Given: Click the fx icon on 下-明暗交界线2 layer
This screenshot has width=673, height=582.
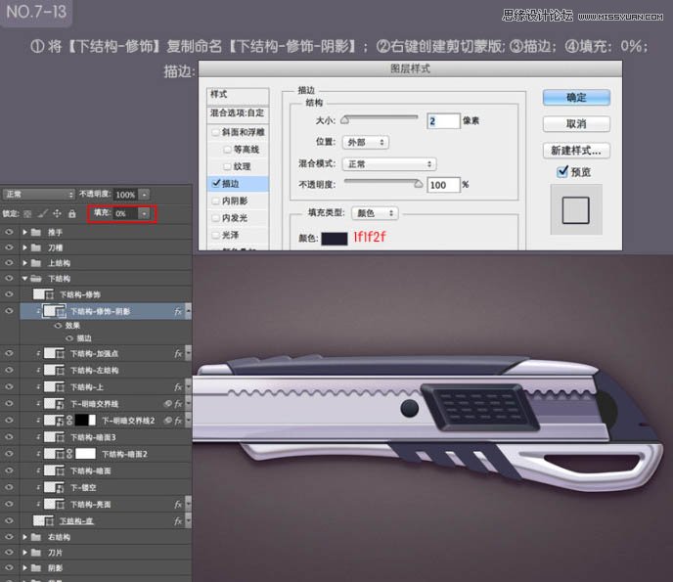Looking at the screenshot, I should tap(179, 421).
